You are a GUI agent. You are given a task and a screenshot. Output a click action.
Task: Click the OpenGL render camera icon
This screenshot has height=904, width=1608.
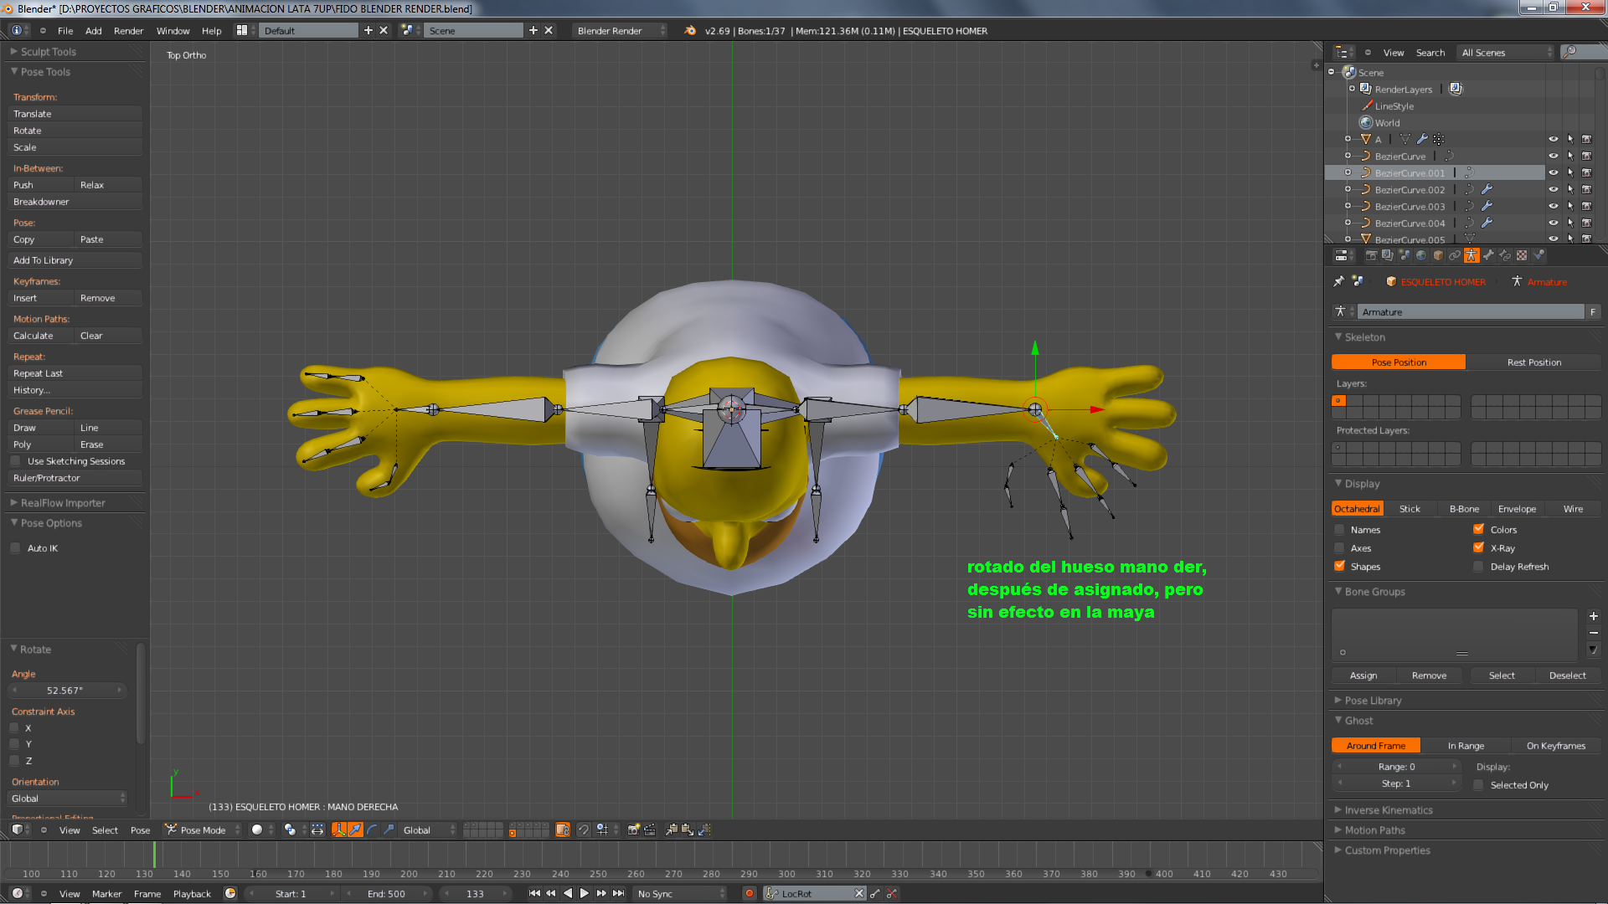(x=634, y=830)
